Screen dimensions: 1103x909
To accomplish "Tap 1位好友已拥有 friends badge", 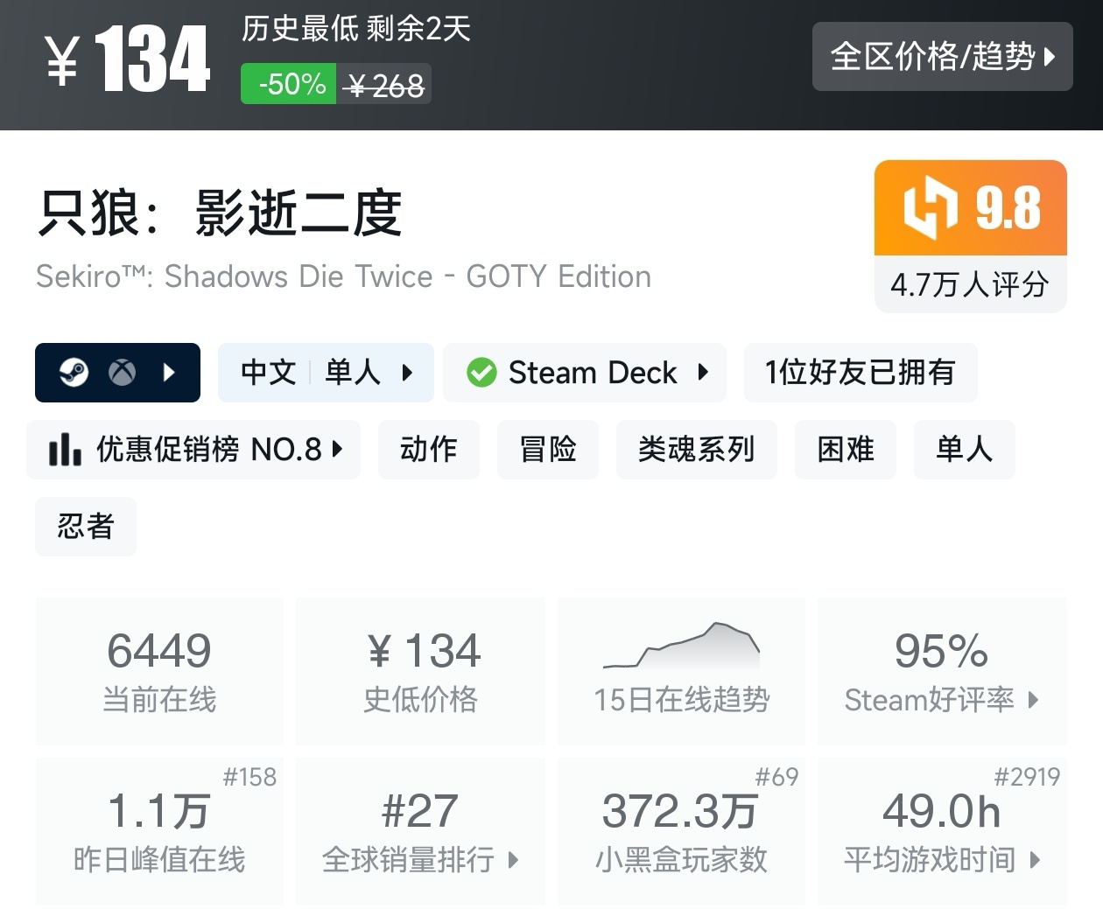I will coord(860,373).
